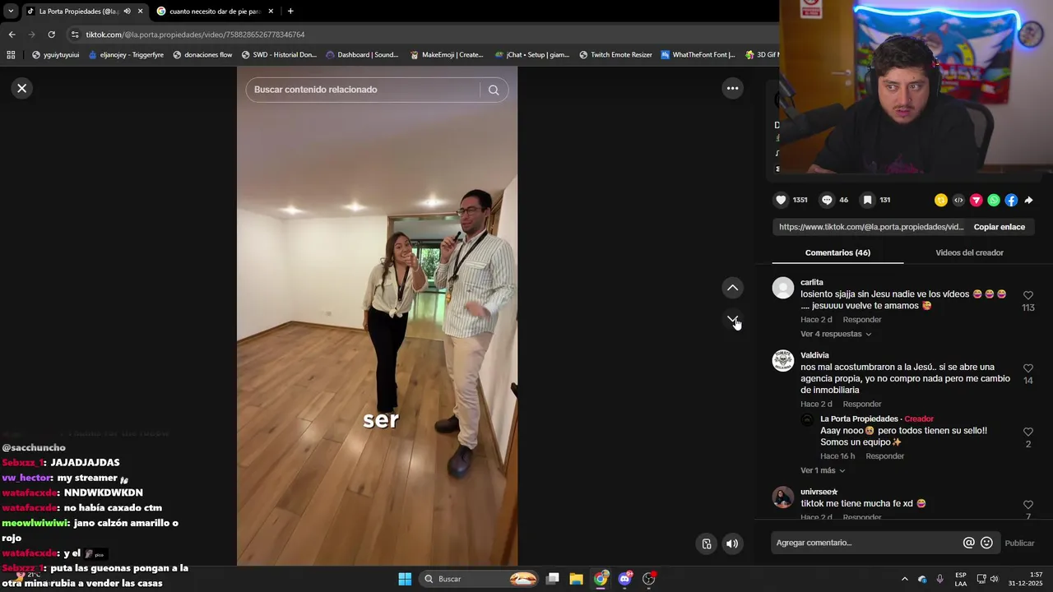
Task: Switch to 'Comentarios (46)' tab
Action: (x=837, y=252)
